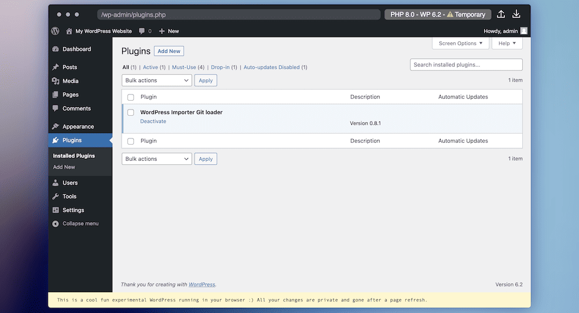
Task: Click the Tools wrench icon
Action: coord(56,196)
